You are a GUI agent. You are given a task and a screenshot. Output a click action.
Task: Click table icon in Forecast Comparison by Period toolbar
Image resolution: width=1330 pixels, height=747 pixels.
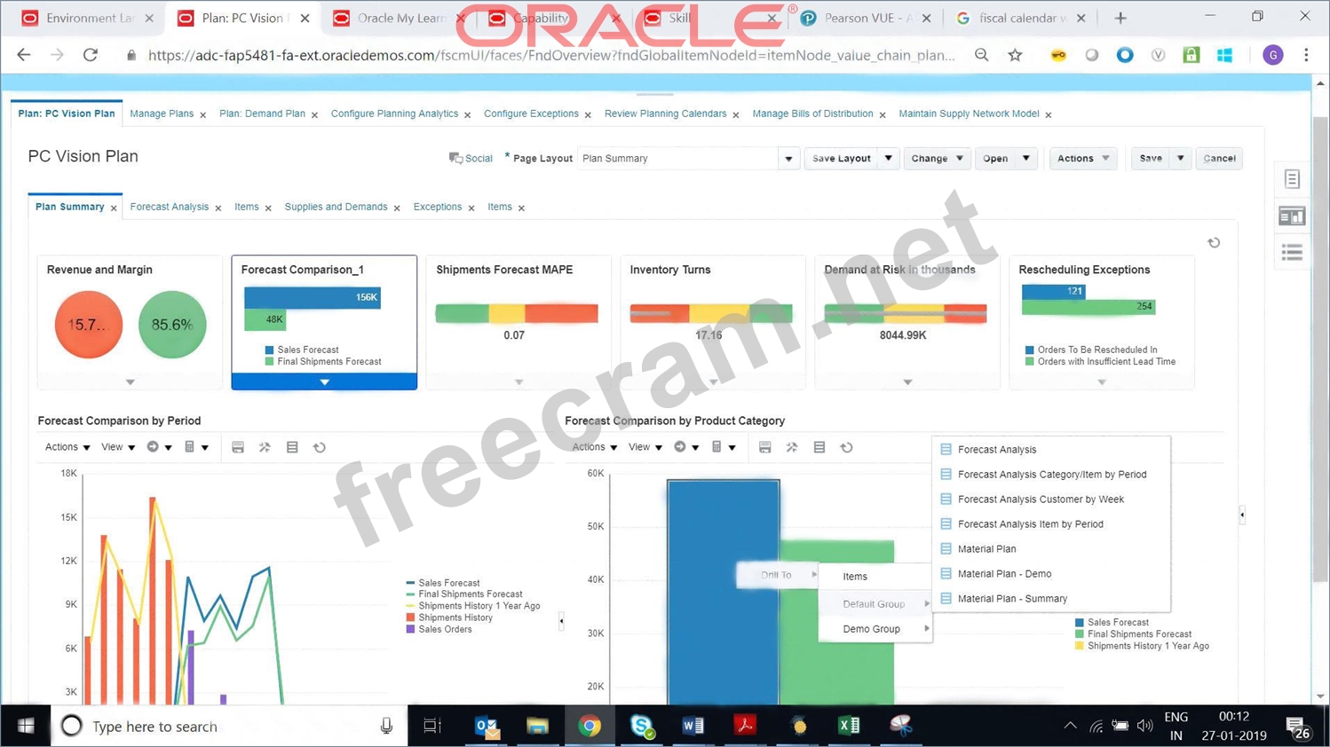click(292, 447)
